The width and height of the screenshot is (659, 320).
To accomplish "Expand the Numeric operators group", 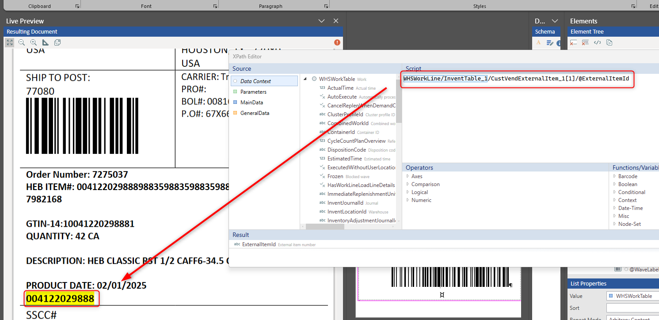I will pos(408,200).
